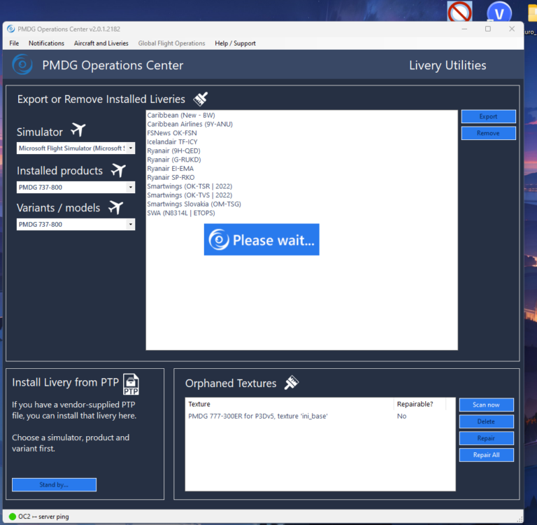Select Ryanair (G-RUKD) livery
The height and width of the screenshot is (525, 537).
[174, 160]
